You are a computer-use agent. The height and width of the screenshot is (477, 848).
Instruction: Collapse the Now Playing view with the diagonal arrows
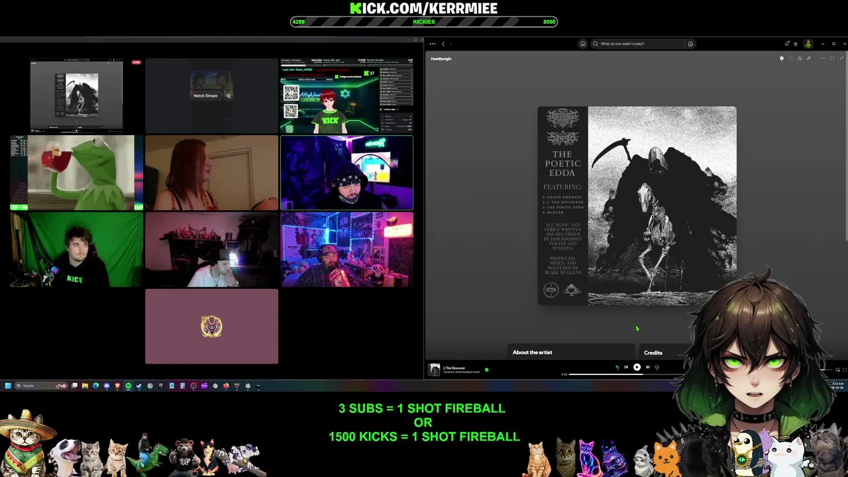coord(841,58)
